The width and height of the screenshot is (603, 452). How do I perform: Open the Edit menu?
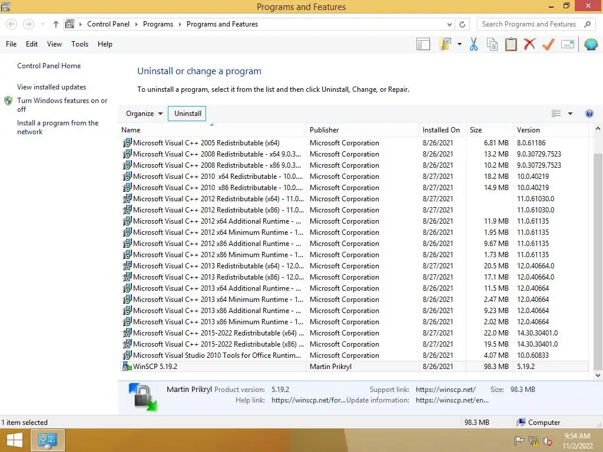coord(32,44)
